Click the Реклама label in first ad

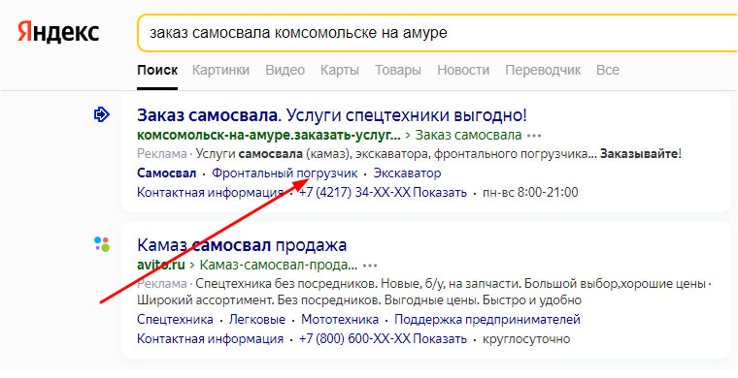click(162, 154)
